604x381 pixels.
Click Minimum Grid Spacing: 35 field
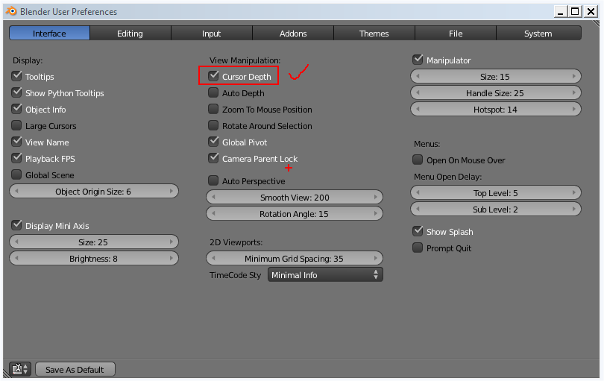coord(295,259)
